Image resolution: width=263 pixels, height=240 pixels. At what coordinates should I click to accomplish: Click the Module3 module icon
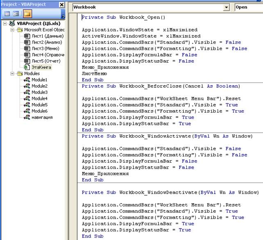[27, 92]
